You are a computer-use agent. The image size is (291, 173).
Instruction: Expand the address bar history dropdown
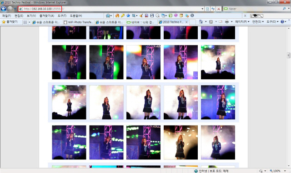tap(202, 9)
